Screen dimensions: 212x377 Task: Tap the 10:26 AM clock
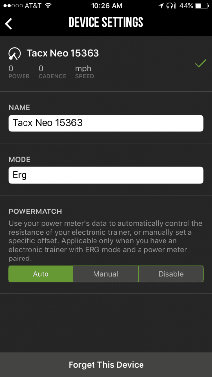(106, 6)
